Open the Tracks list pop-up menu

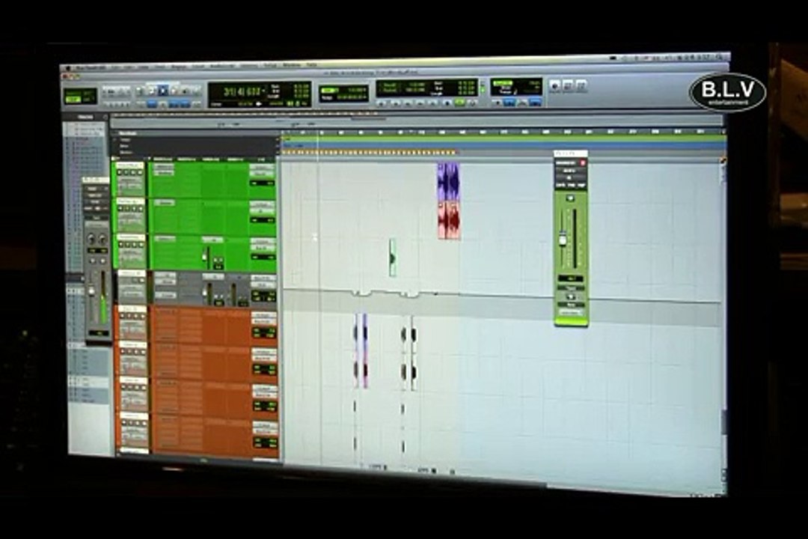[105, 117]
